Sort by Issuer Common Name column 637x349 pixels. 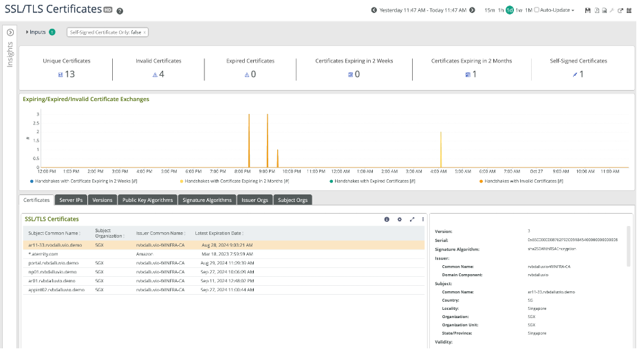point(160,234)
